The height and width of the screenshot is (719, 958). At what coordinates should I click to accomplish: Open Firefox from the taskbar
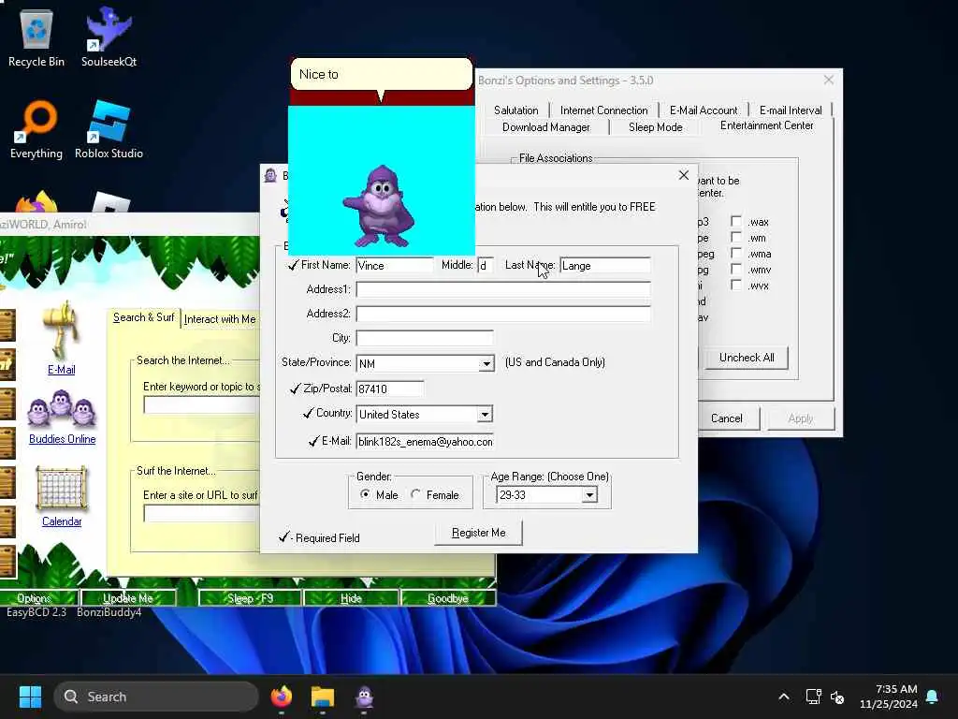coord(282,697)
